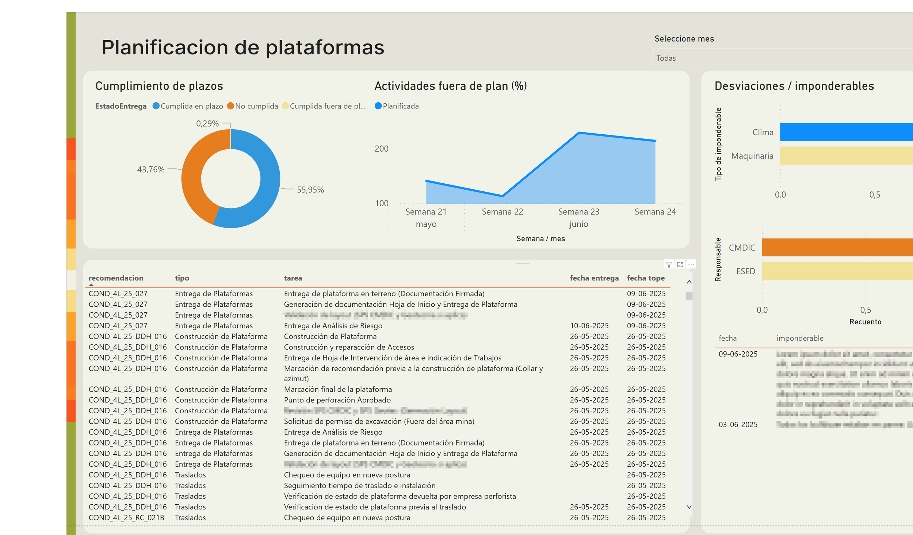Click the Clima bar in imponderables chart
913x535 pixels.
pyautogui.click(x=847, y=132)
